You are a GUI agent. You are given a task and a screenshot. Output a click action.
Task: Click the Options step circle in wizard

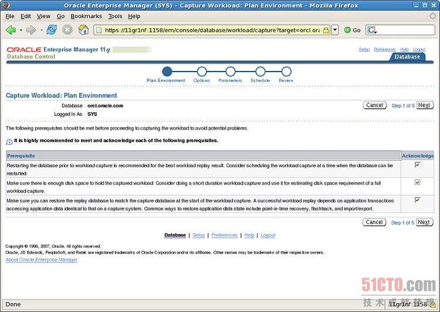[x=202, y=72]
